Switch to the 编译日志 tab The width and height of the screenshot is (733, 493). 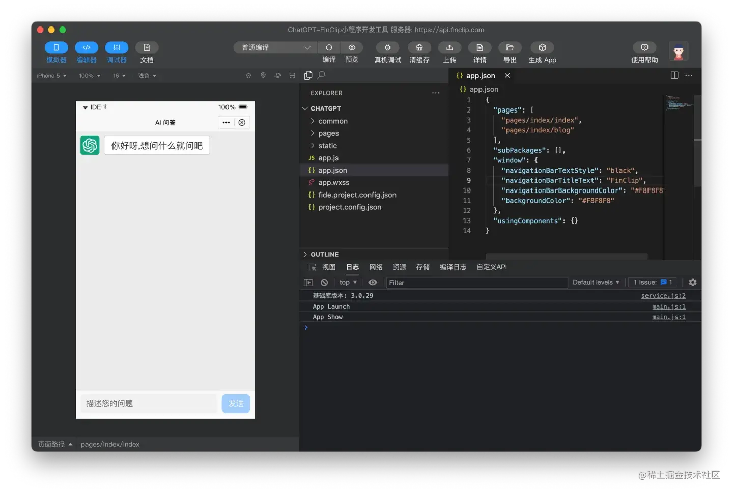453,267
